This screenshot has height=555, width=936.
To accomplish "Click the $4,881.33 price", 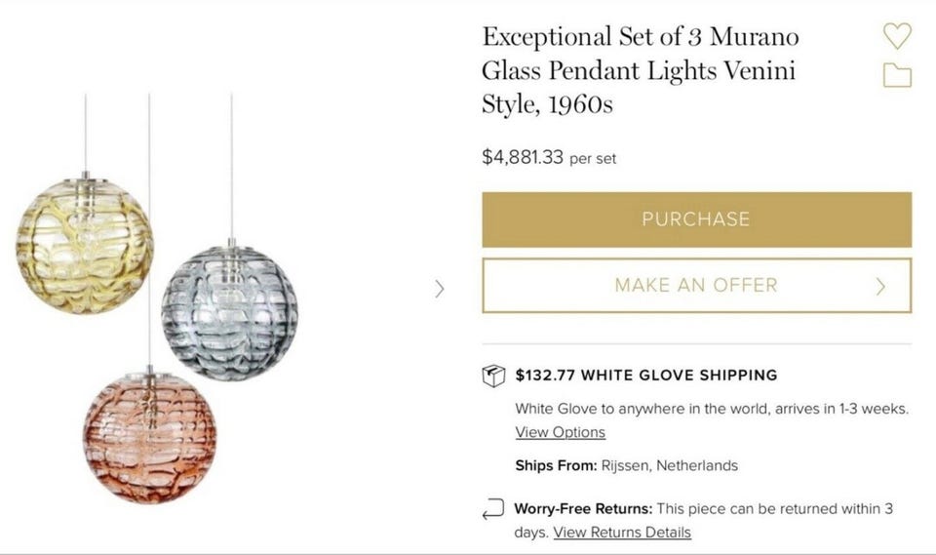I will [x=523, y=157].
